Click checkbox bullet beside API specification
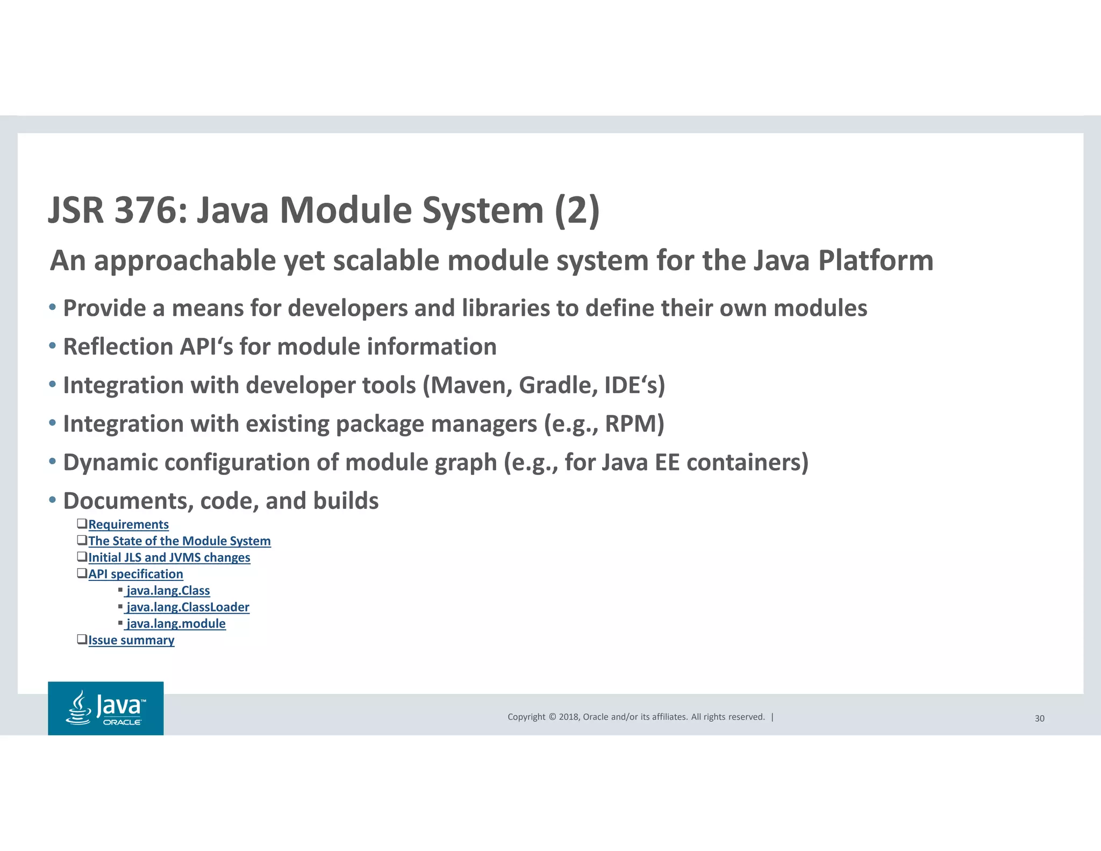 82,573
